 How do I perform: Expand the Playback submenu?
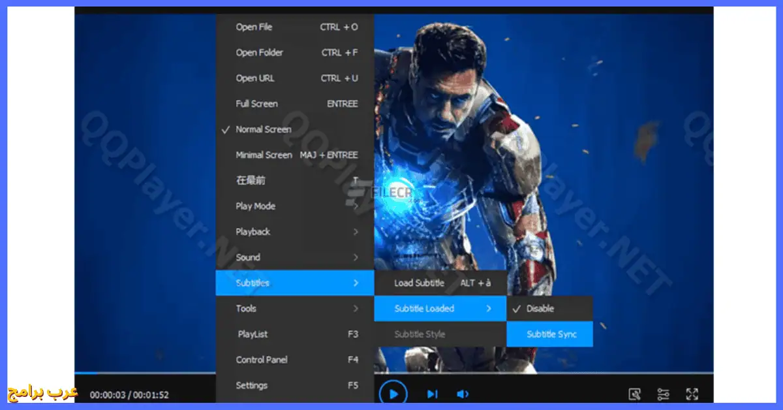tap(295, 232)
